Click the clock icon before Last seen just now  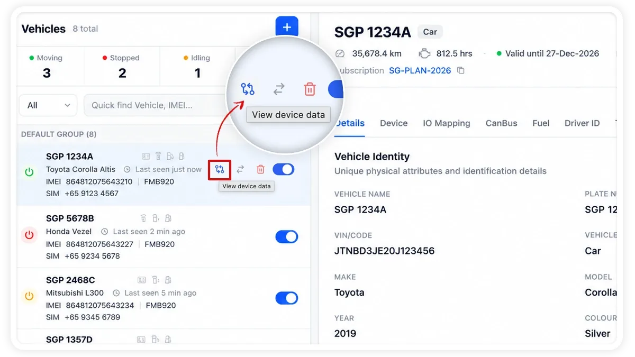pyautogui.click(x=127, y=170)
